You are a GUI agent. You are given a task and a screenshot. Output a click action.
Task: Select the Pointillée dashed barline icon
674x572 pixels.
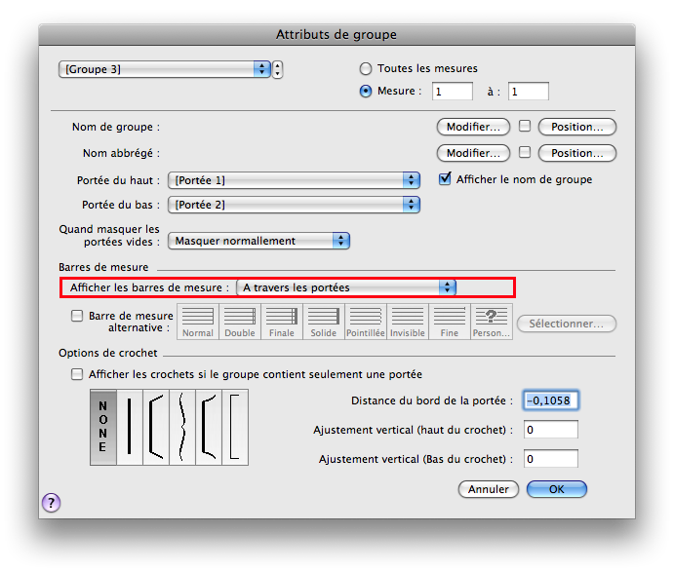[366, 321]
